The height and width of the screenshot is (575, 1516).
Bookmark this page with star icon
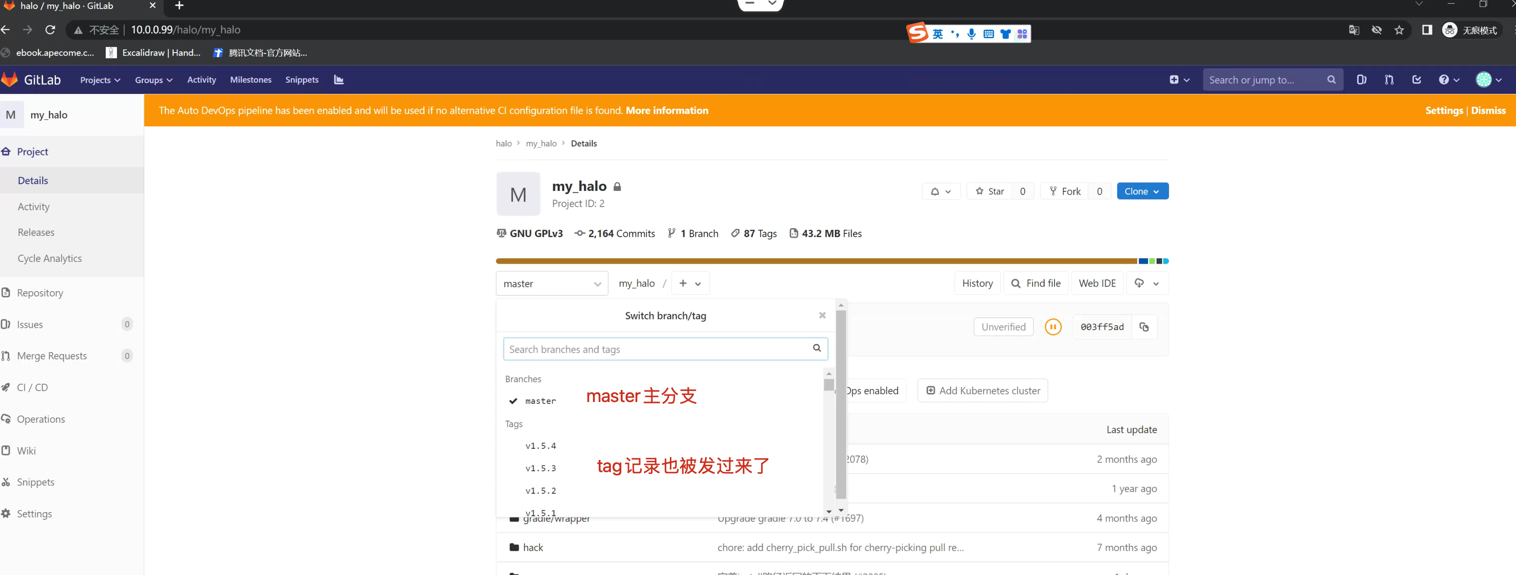(1399, 30)
